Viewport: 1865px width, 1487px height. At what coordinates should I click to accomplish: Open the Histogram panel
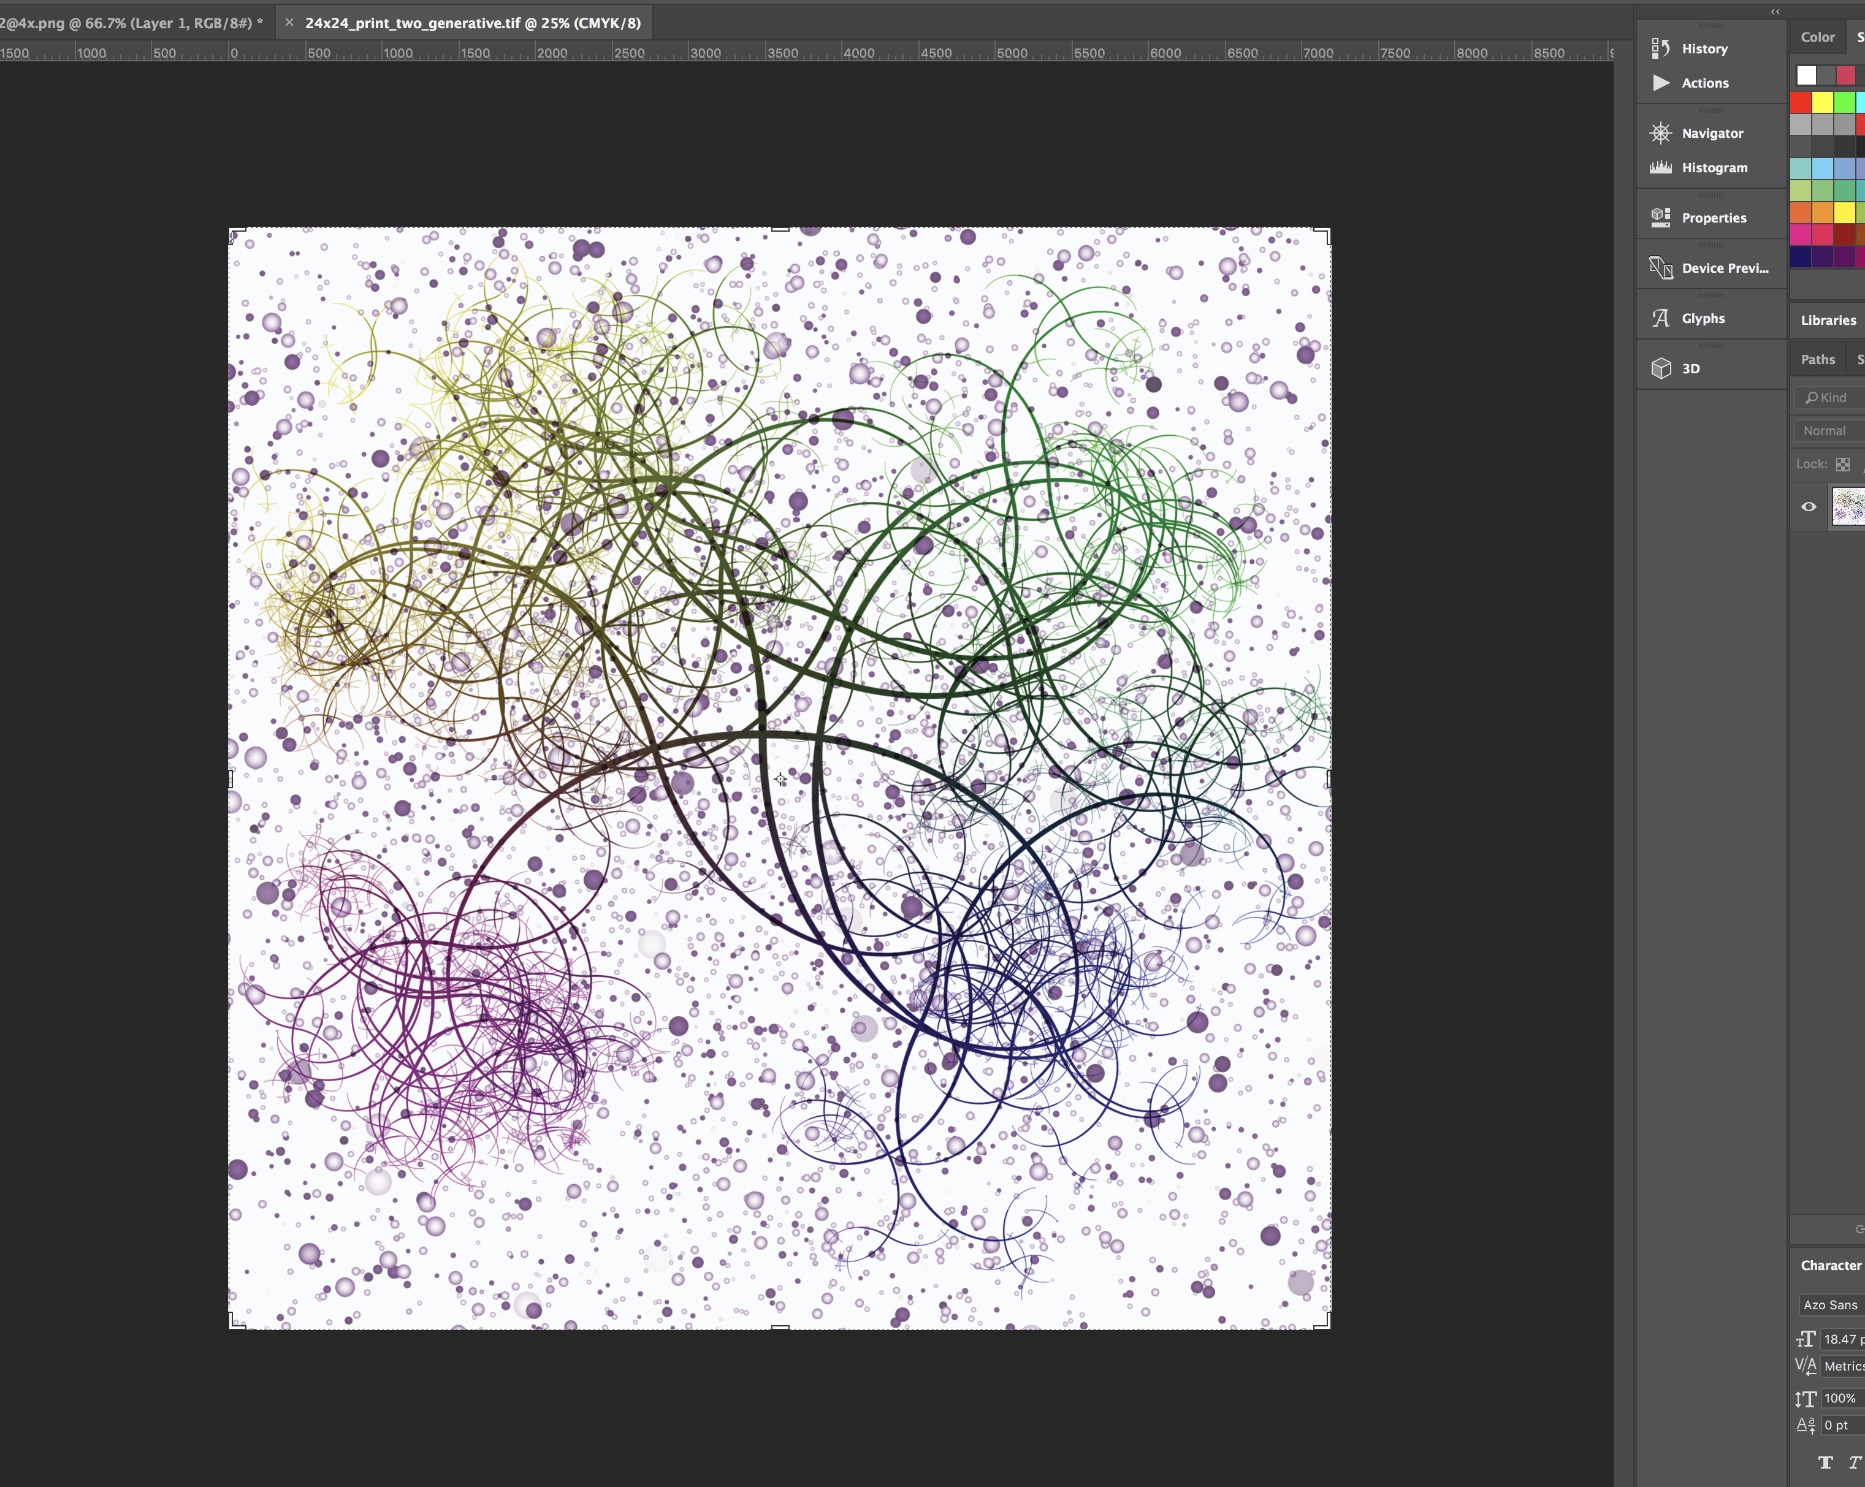point(1713,168)
